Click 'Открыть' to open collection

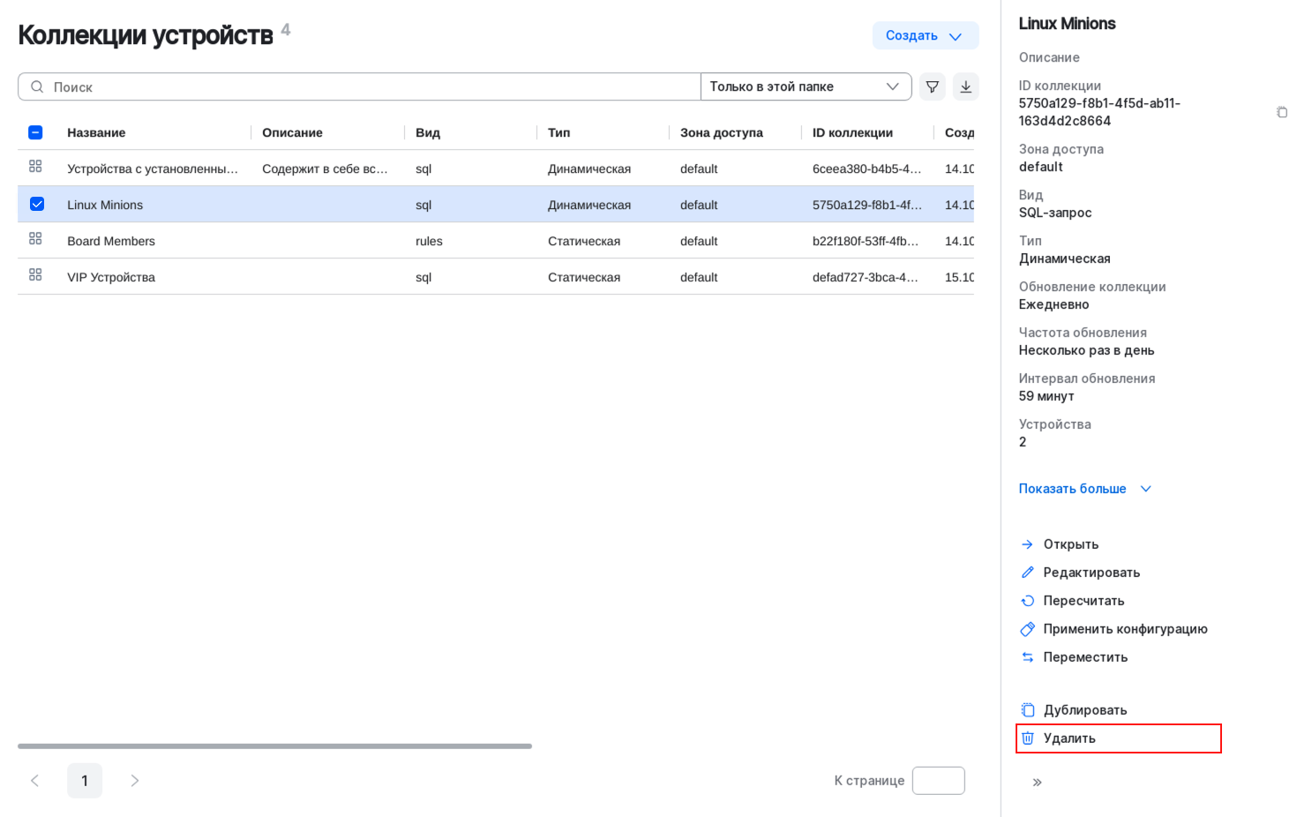click(1070, 544)
